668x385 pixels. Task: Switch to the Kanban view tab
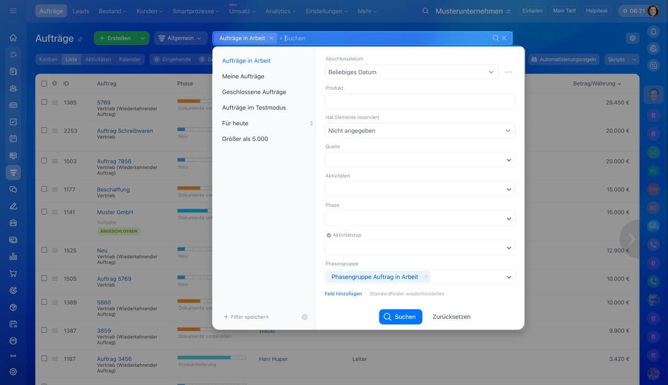[x=49, y=59]
